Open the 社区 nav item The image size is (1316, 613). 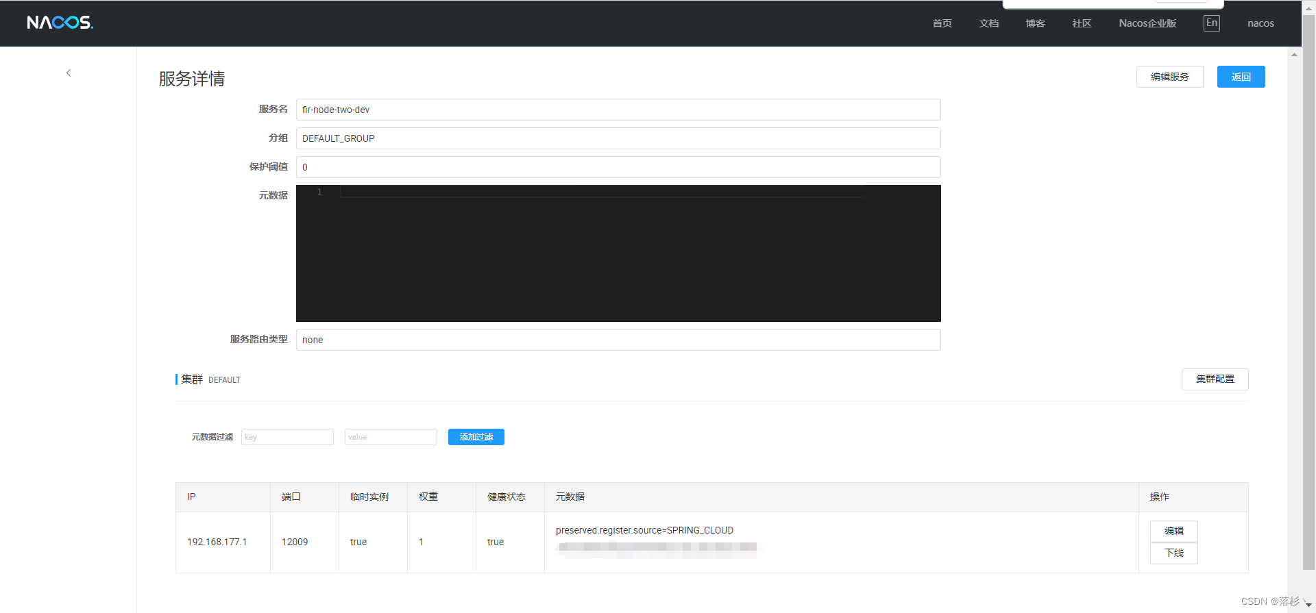pos(1082,23)
